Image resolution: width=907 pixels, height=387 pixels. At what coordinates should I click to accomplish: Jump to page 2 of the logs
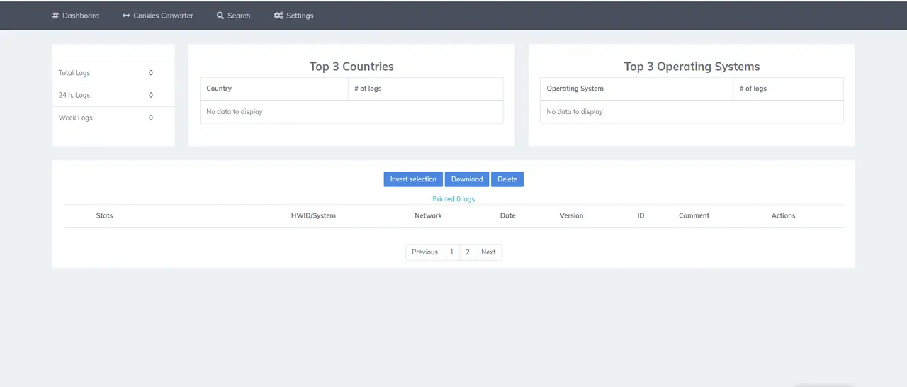[467, 252]
